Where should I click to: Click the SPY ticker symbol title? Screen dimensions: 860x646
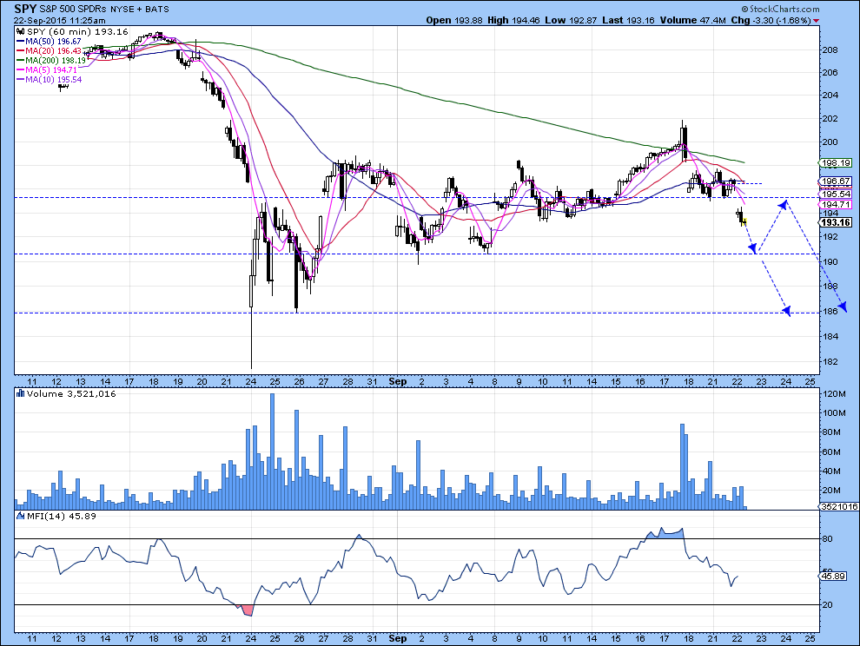coord(25,9)
